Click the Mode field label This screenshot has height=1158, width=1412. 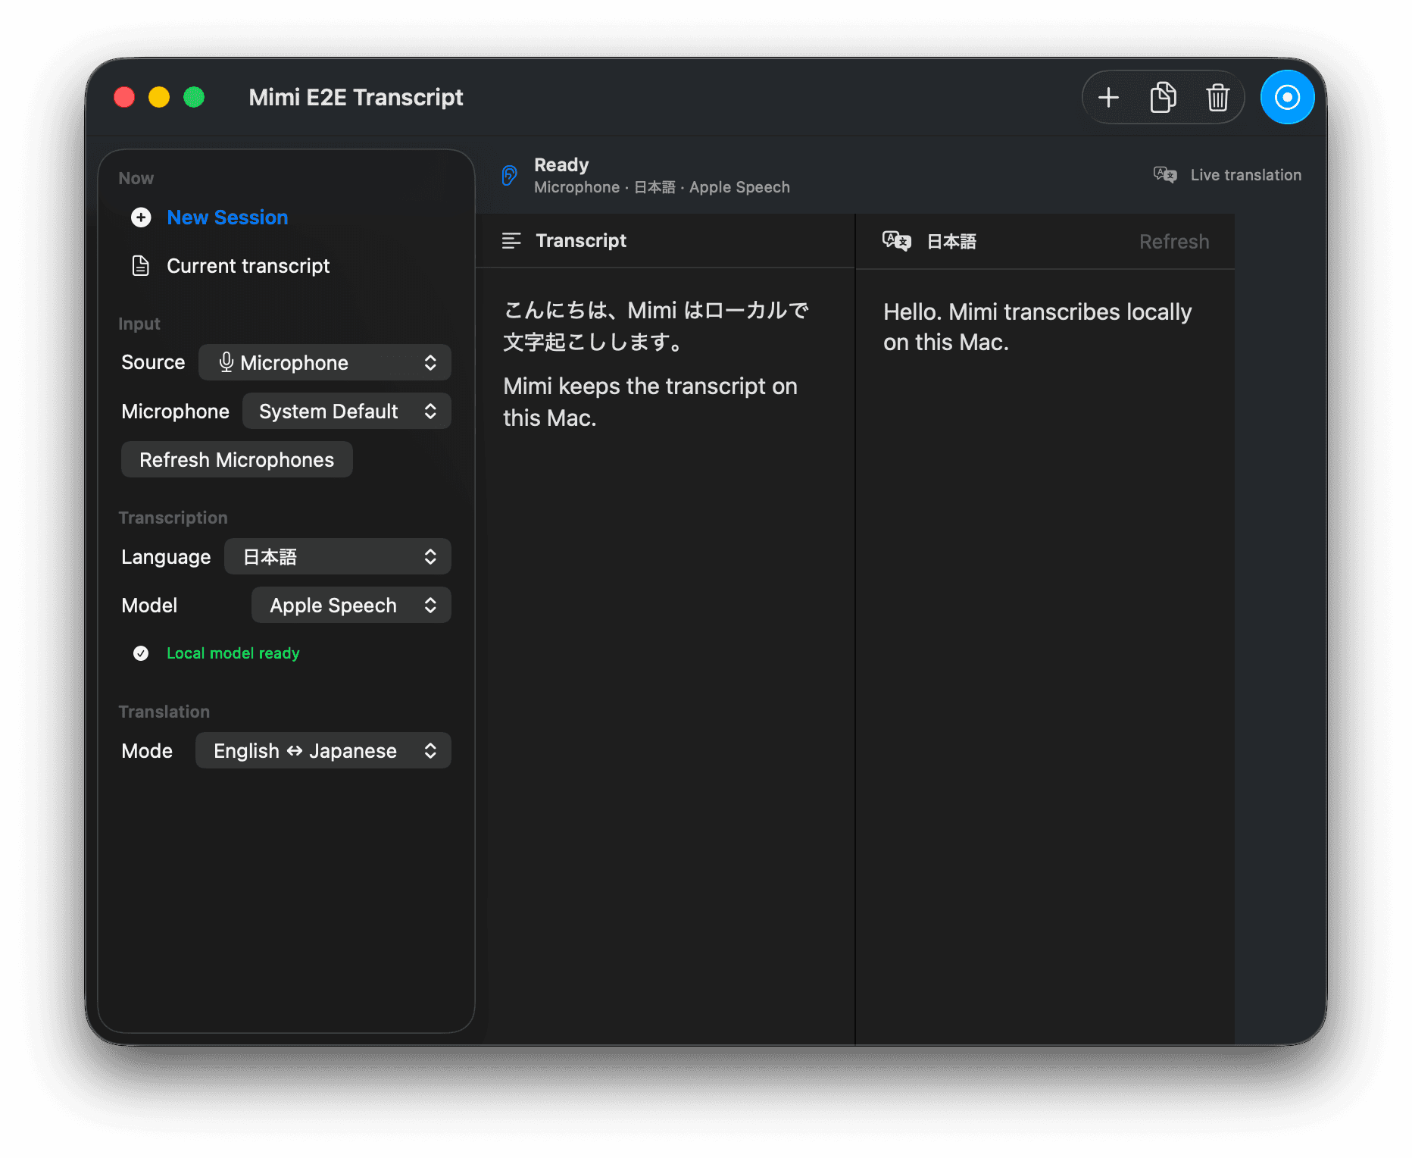tap(147, 750)
